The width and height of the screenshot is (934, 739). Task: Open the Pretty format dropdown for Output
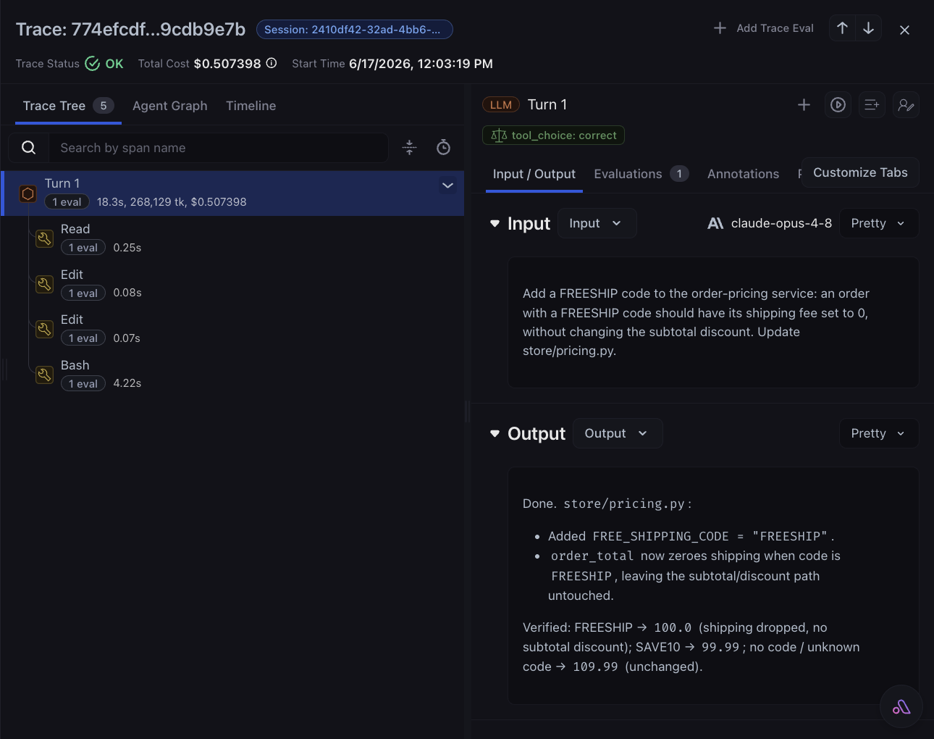click(x=879, y=433)
